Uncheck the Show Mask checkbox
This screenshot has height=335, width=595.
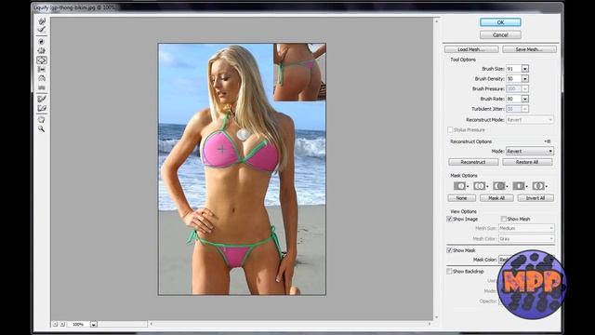(x=450, y=250)
